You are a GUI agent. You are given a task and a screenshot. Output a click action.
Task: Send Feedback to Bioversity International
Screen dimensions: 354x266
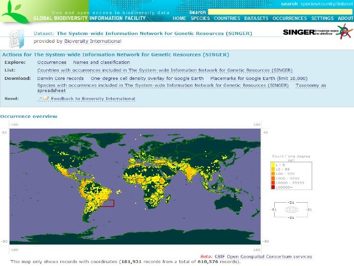coord(93,98)
